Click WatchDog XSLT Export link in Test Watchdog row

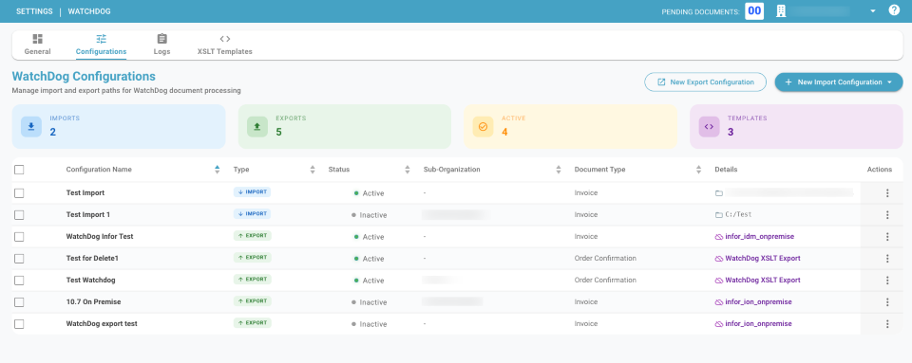click(x=763, y=281)
